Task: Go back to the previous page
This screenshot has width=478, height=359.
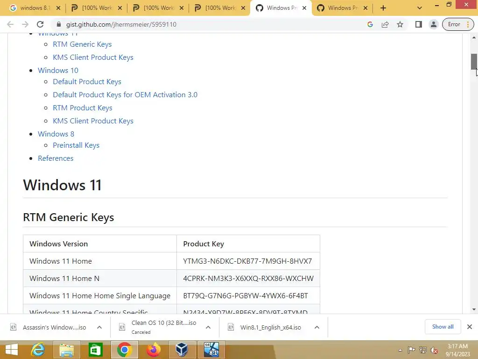Action: pos(10,24)
